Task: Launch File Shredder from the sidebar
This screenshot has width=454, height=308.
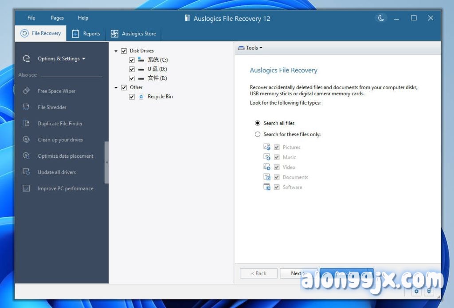Action: pos(52,107)
